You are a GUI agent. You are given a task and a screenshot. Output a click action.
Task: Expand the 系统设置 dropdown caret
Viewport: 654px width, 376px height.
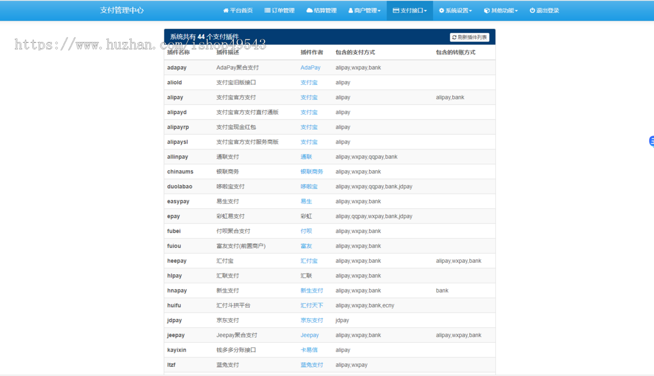click(x=471, y=11)
